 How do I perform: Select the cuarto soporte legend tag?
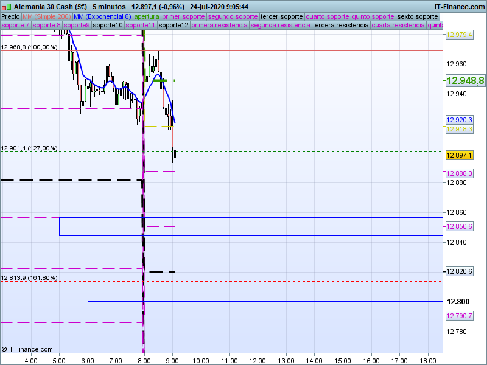[328, 17]
